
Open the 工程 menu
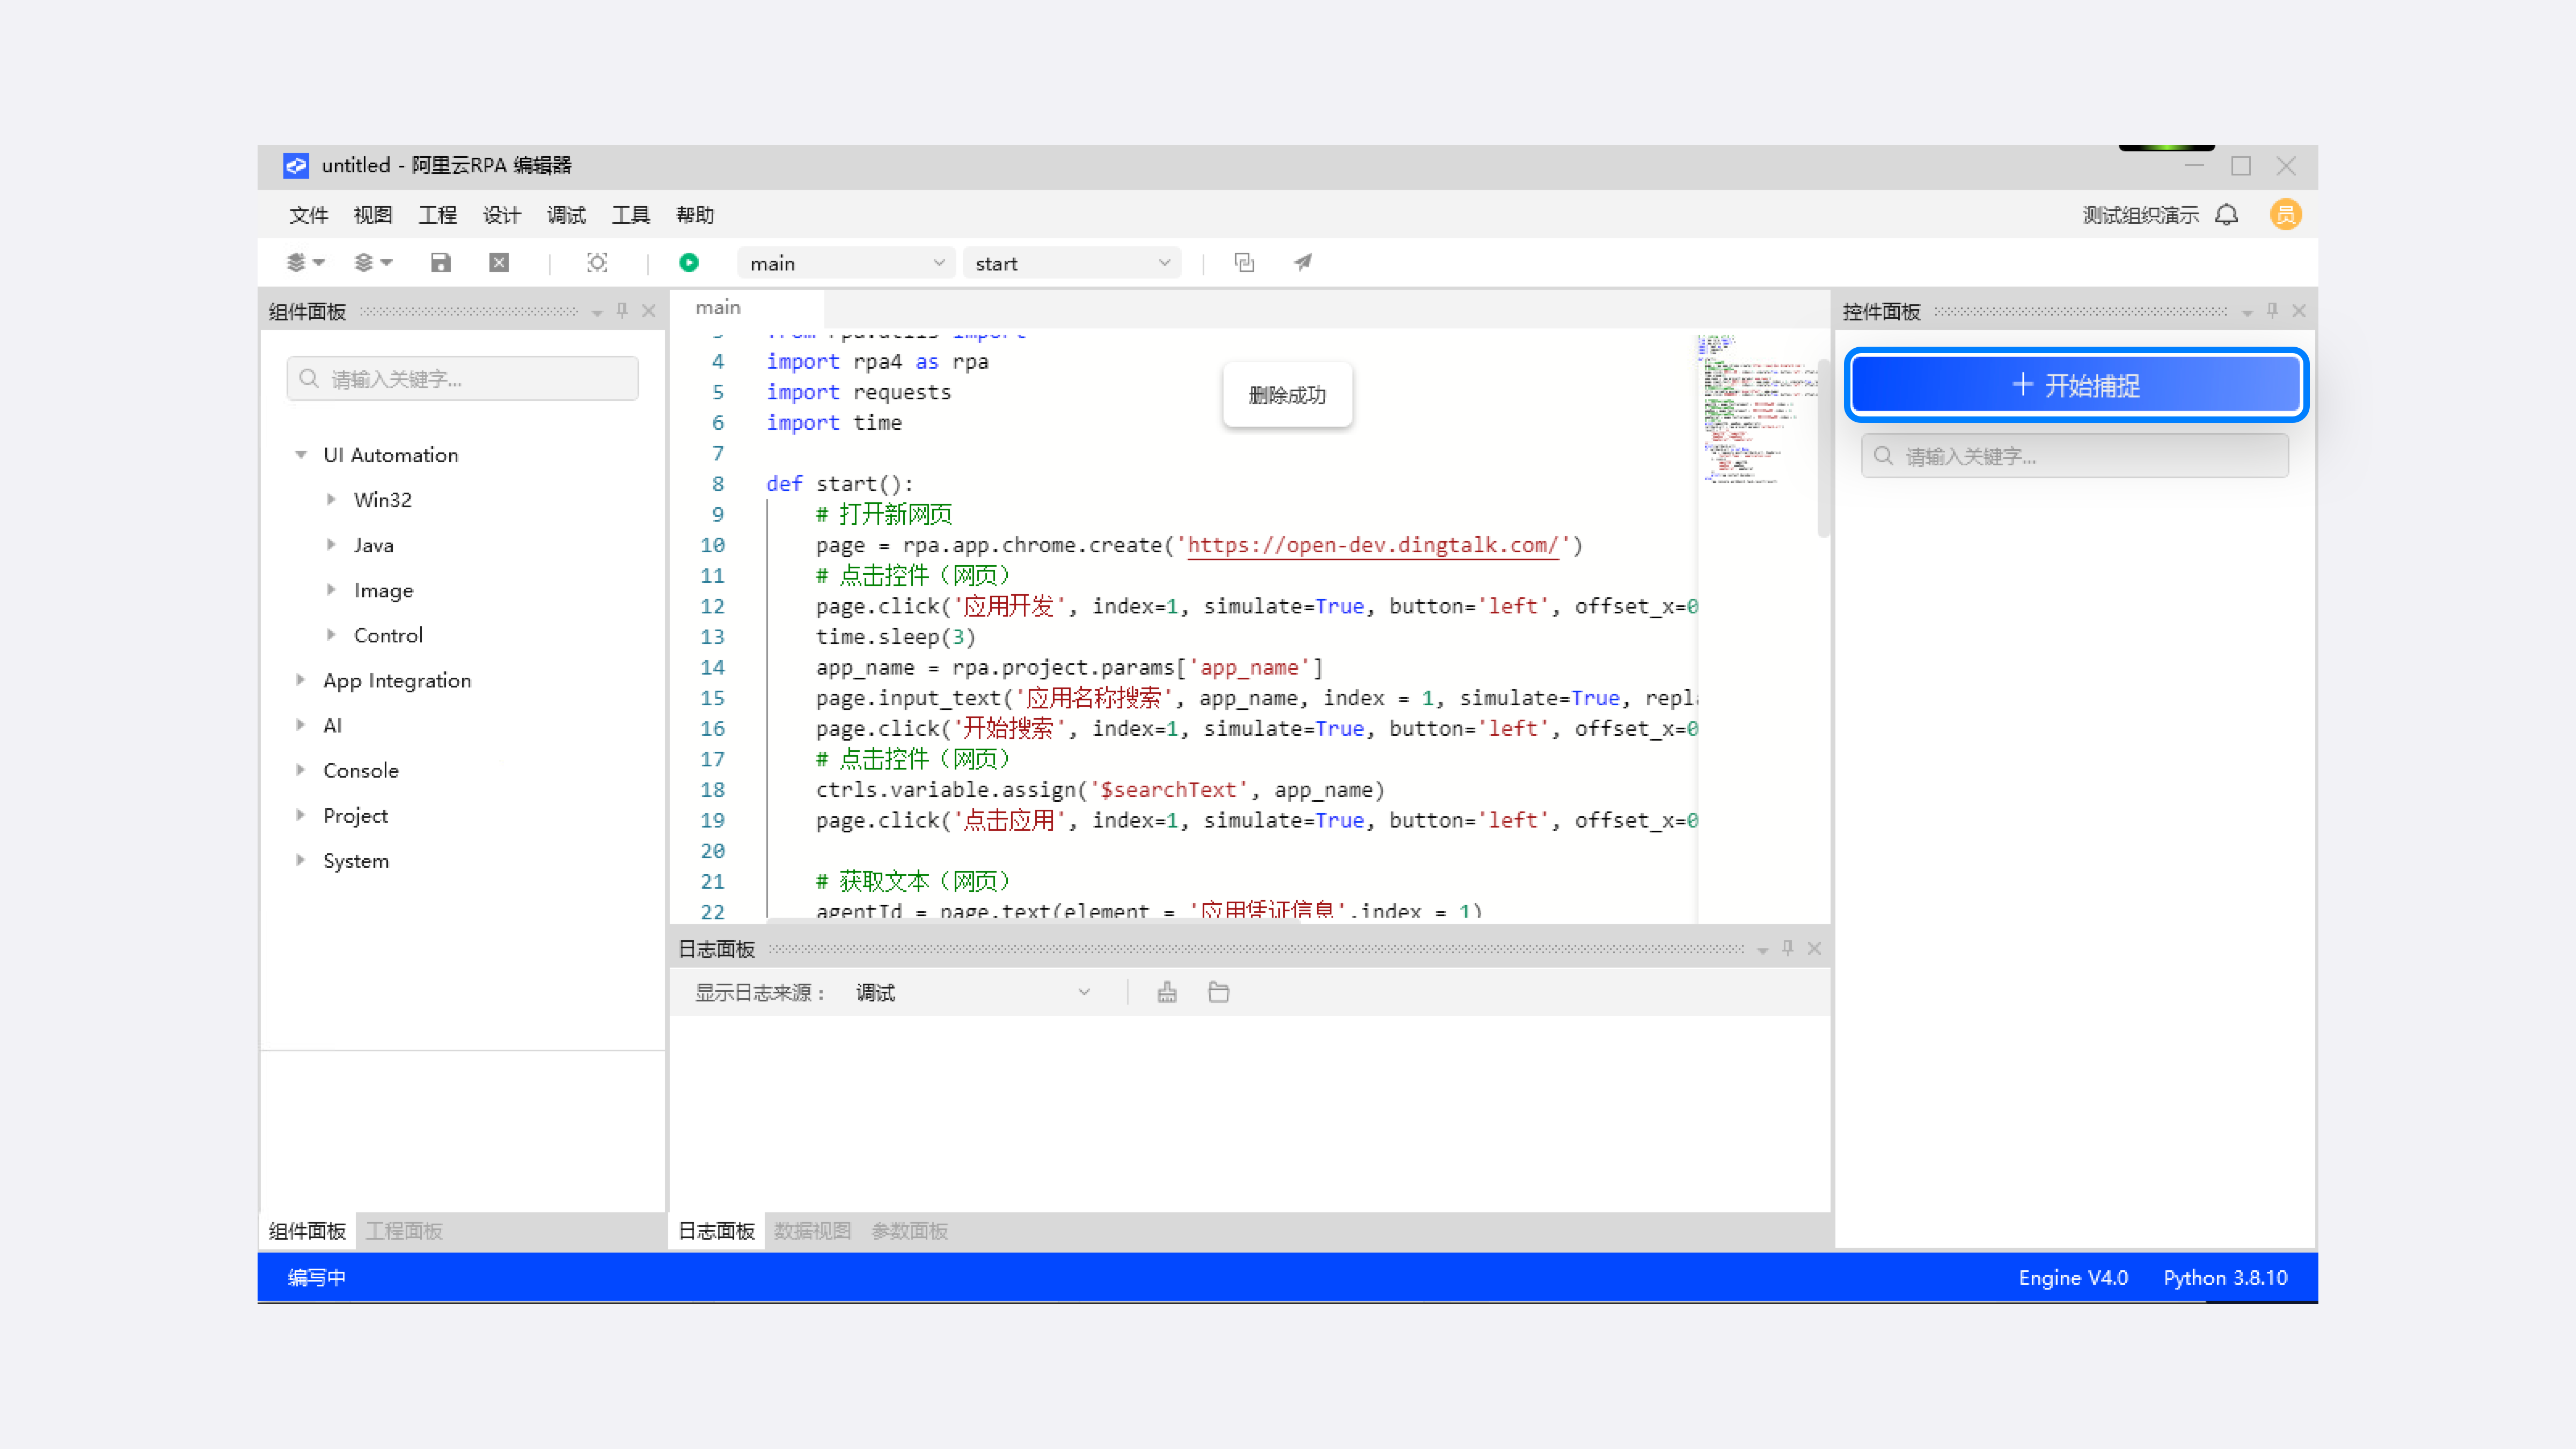coord(437,215)
